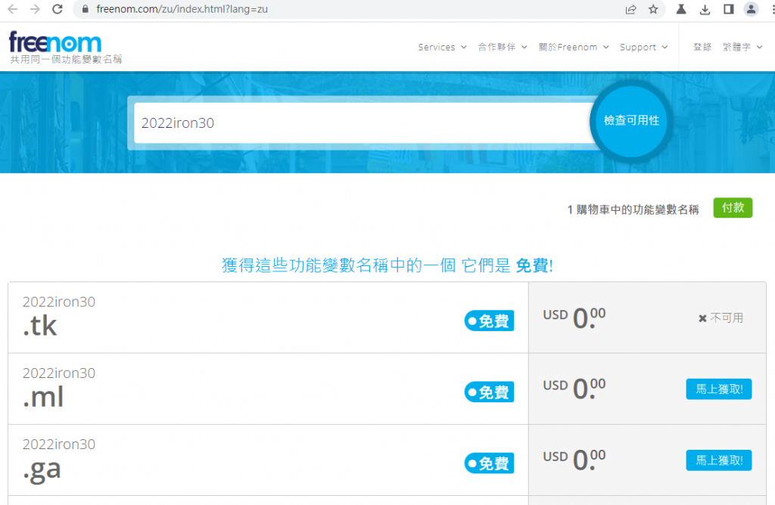Image resolution: width=775 pixels, height=505 pixels.
Task: Expand the Services menu
Action: coord(442,47)
